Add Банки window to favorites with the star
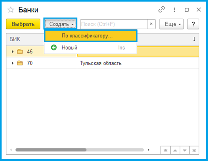208x161 pixels. pyautogui.click(x=11, y=10)
